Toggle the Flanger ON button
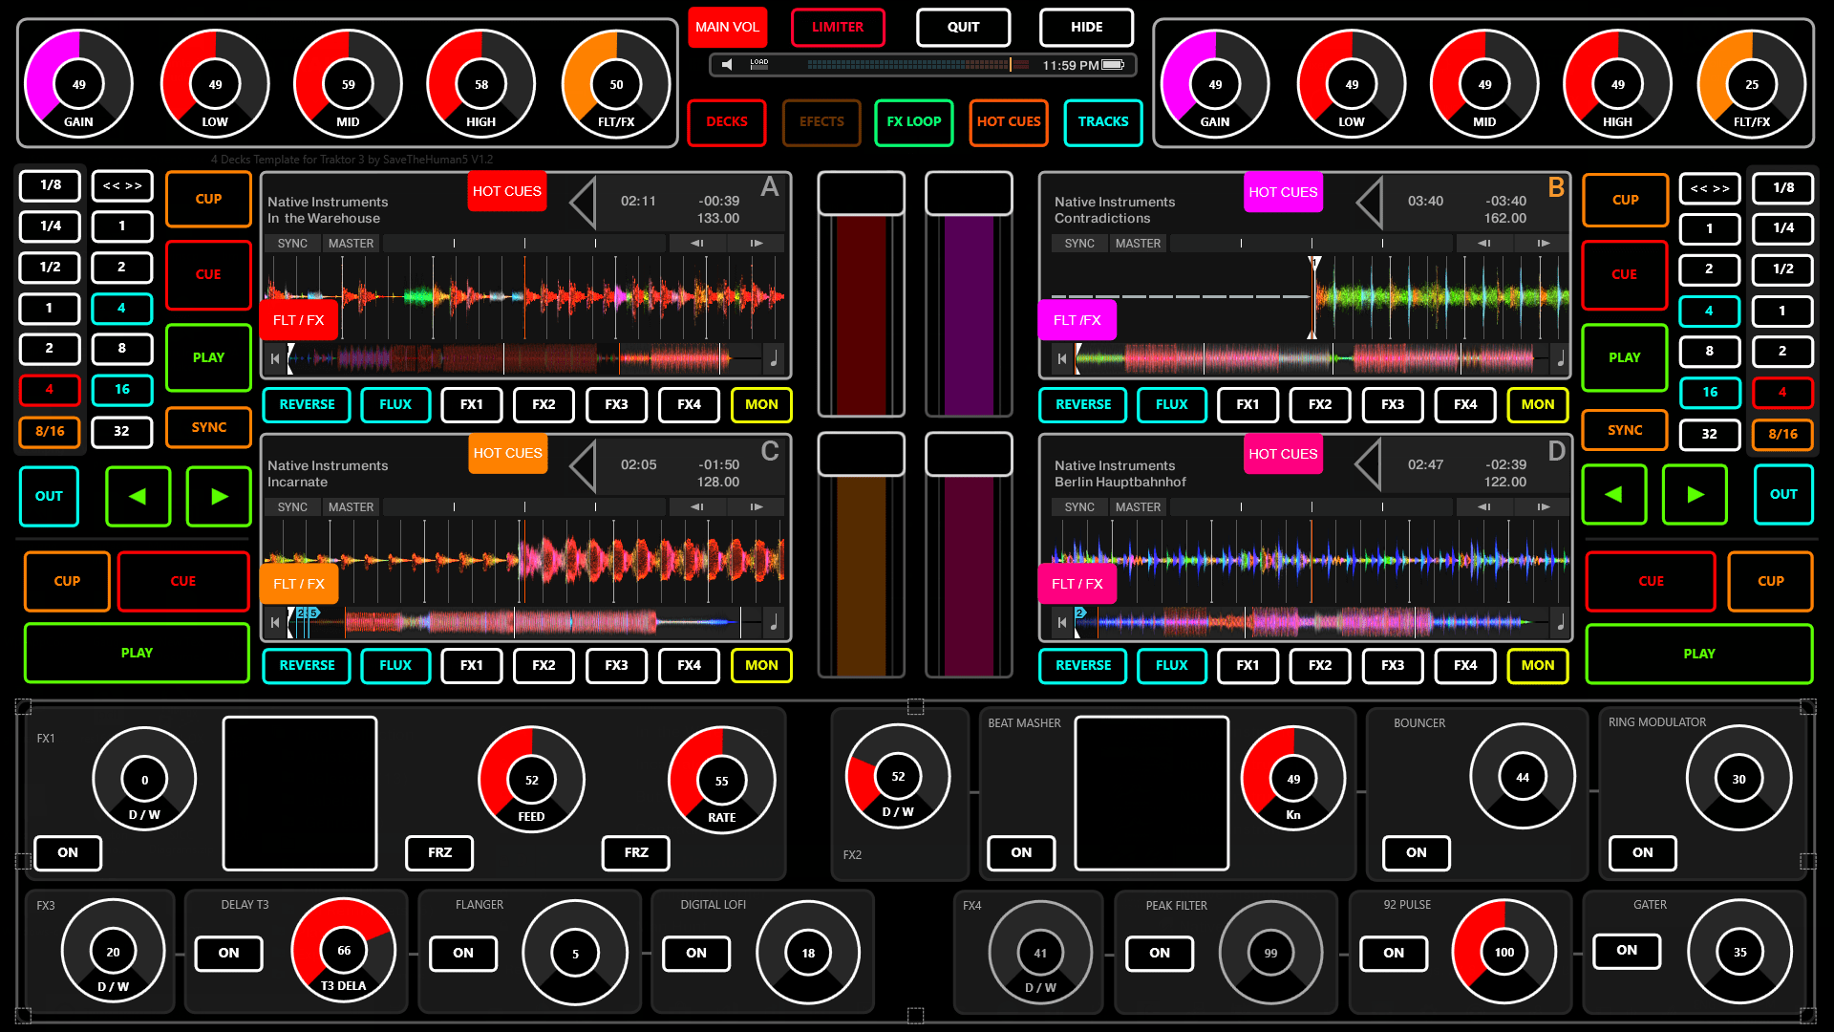Screen dimensions: 1834x1032 click(x=463, y=953)
